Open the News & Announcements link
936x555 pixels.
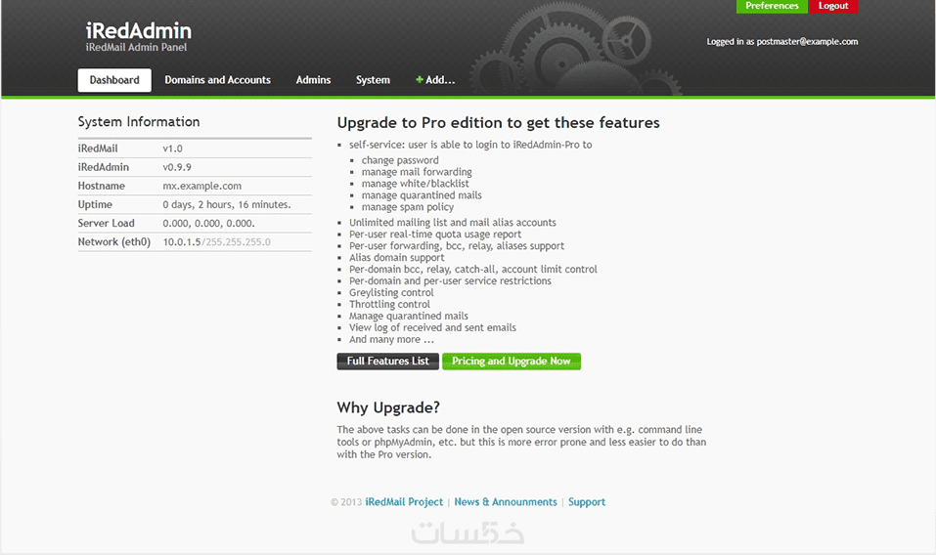tap(506, 502)
